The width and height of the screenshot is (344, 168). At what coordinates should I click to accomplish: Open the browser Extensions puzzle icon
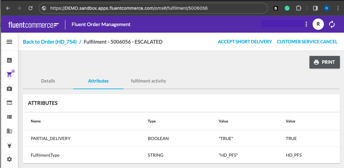(x=298, y=8)
